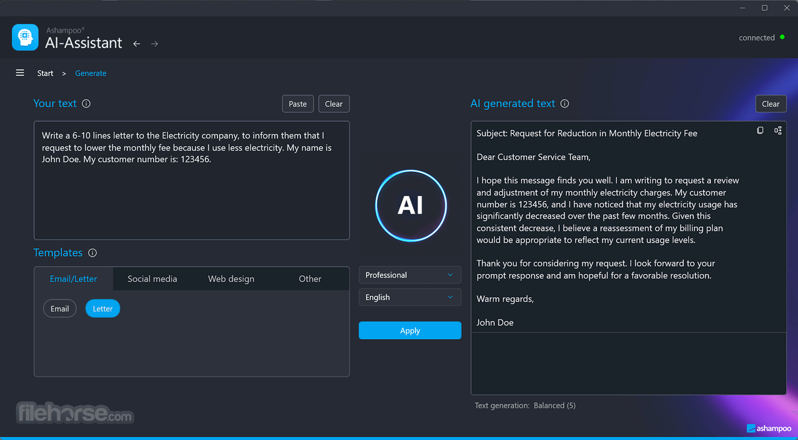Show info for Your text
This screenshot has height=440, width=798.
tap(86, 104)
